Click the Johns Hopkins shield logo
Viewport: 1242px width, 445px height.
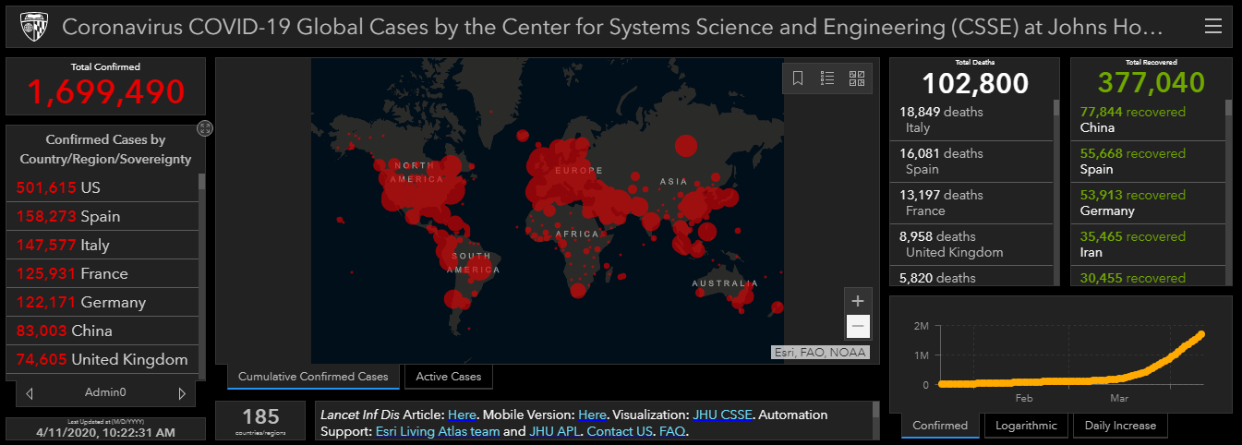pos(32,29)
